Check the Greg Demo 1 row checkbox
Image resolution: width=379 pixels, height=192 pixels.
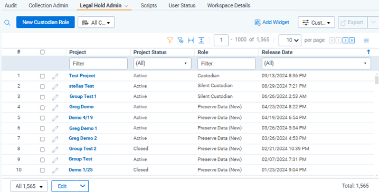click(42, 129)
